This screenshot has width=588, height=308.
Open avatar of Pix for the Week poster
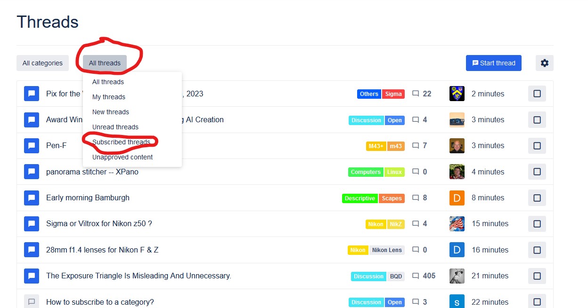click(x=457, y=94)
